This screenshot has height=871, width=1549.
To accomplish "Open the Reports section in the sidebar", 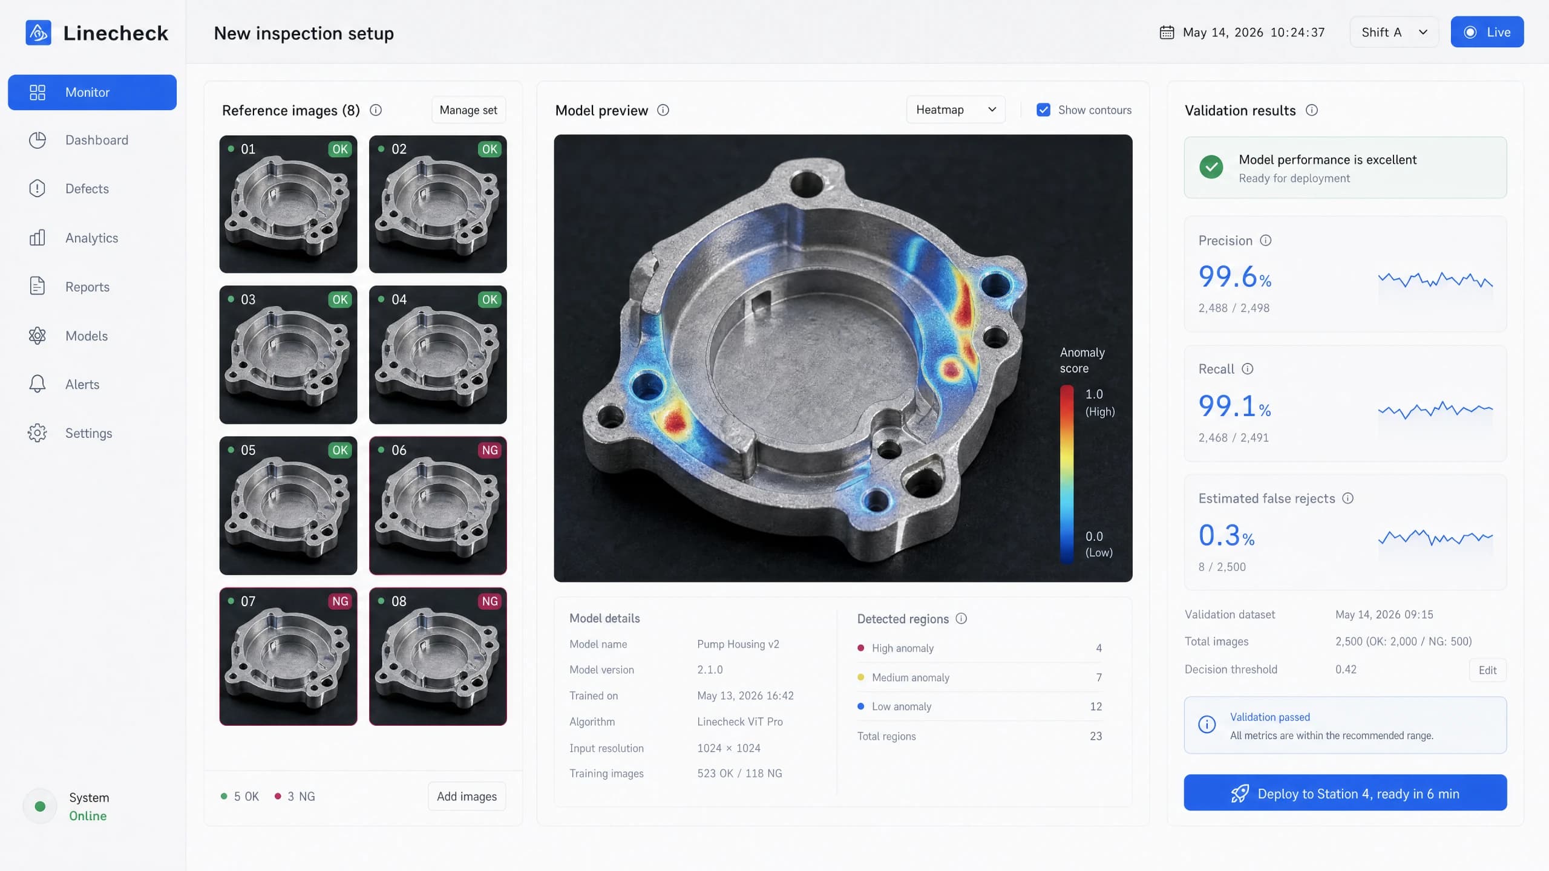I will tap(92, 287).
